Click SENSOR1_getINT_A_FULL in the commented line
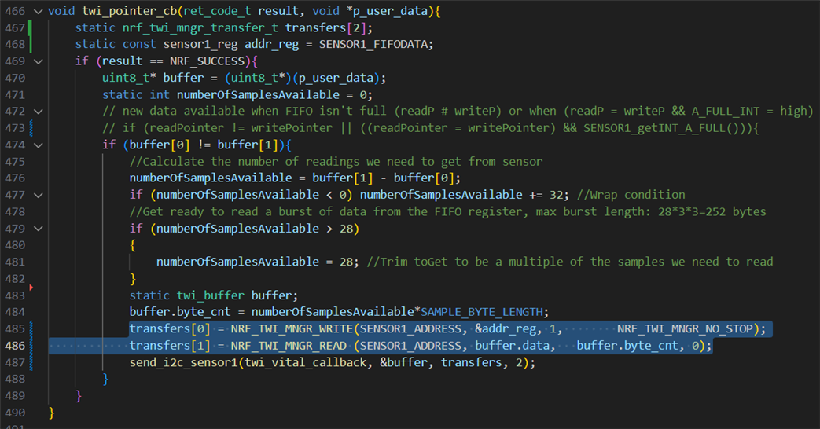Image resolution: width=820 pixels, height=429 pixels. point(655,128)
